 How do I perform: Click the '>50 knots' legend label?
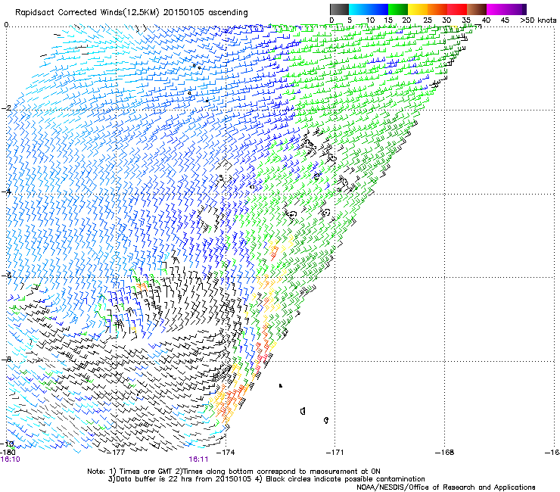pyautogui.click(x=538, y=20)
